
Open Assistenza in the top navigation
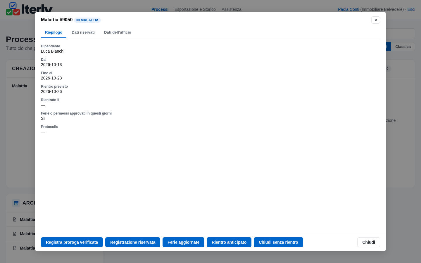click(x=232, y=9)
